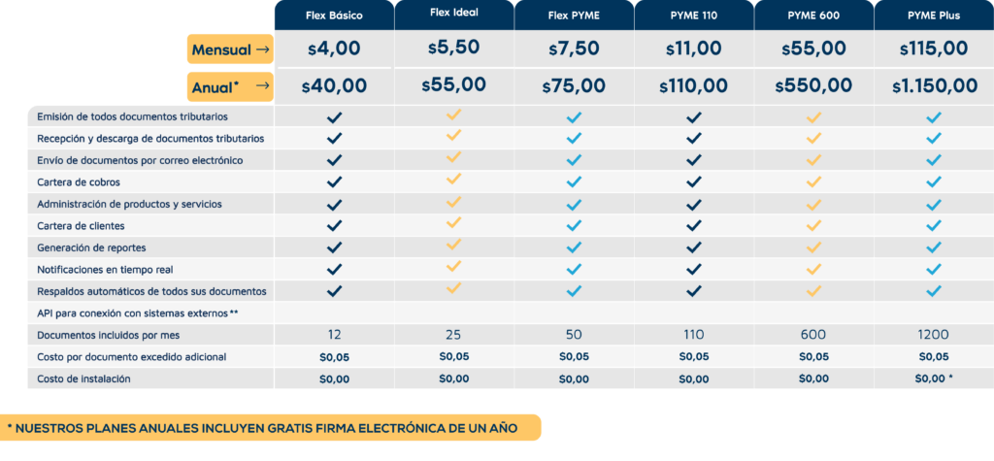Viewport: 994px width, 461px height.
Task: Select the Flex Básico plan header
Action: point(334,16)
